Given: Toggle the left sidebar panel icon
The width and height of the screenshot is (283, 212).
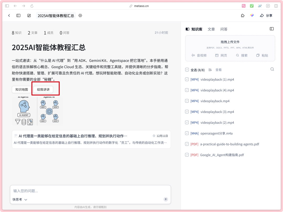Looking at the screenshot, I should (18, 15).
